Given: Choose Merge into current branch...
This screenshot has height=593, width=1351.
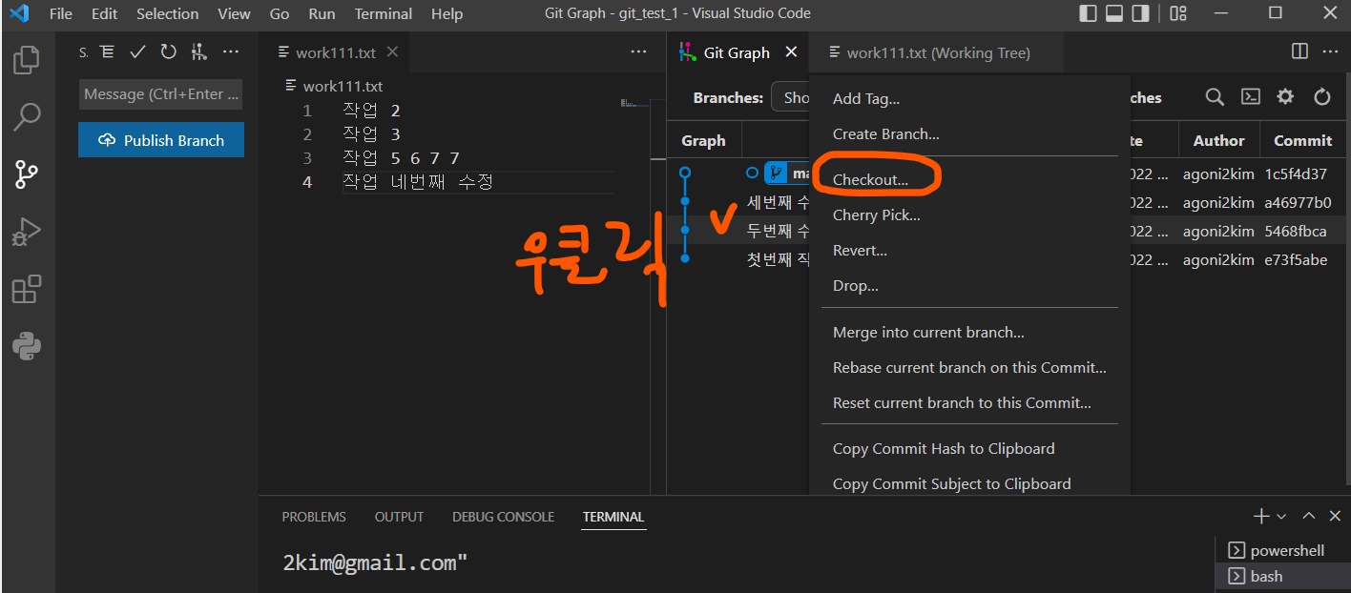Looking at the screenshot, I should 969,333.
